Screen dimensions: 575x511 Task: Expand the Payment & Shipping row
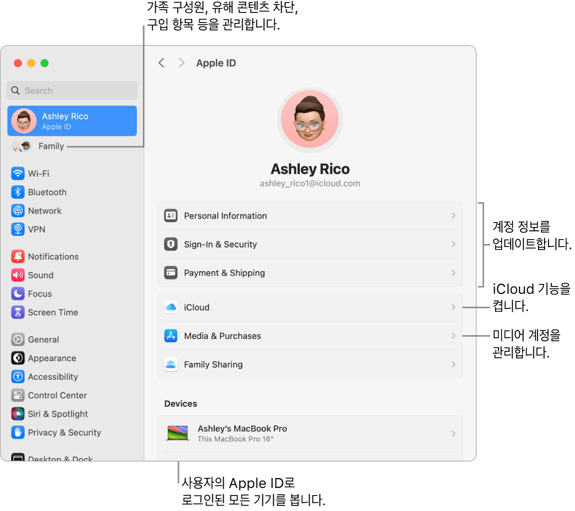tap(309, 272)
